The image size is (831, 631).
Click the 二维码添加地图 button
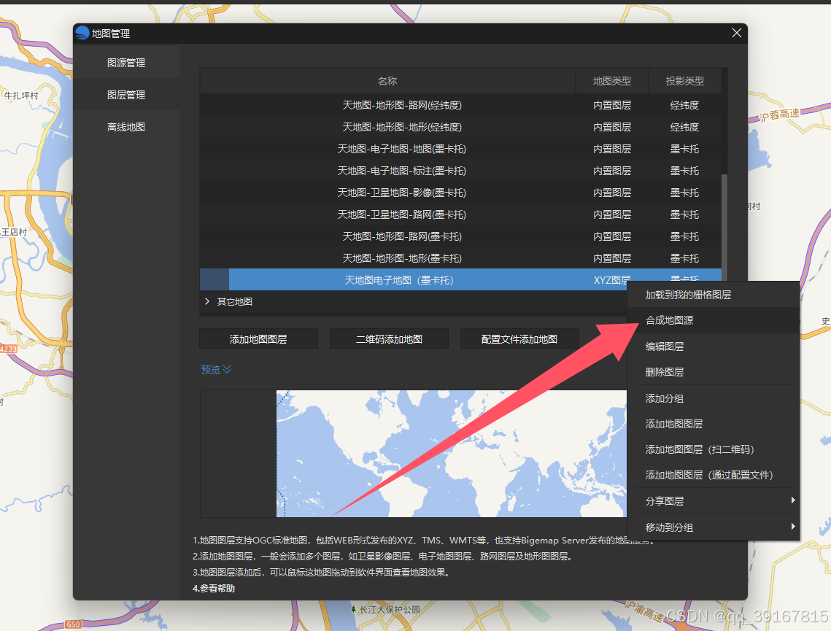(389, 339)
